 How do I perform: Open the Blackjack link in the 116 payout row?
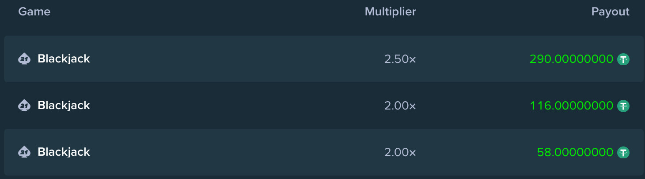coord(64,106)
